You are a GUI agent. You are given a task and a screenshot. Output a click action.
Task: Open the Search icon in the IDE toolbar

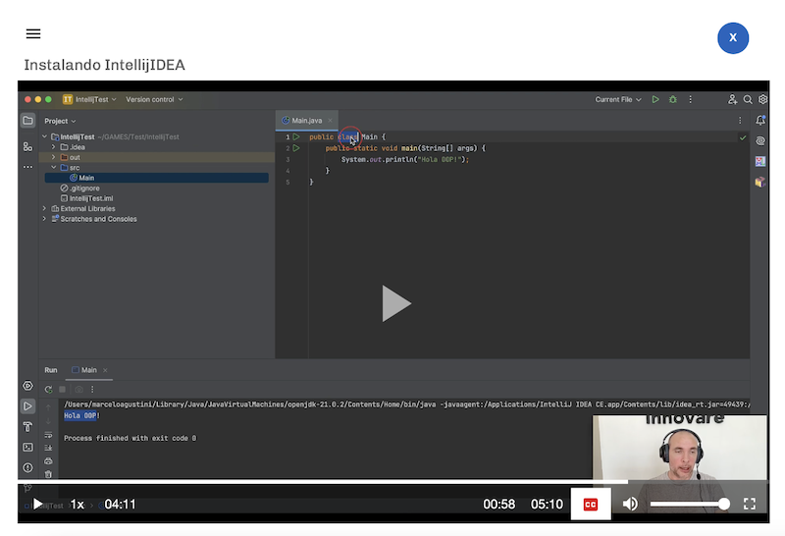point(748,99)
